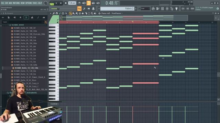Screen dimensions: 220x123
Task: Select the Playback speaker tool
Action: pos(95,13)
